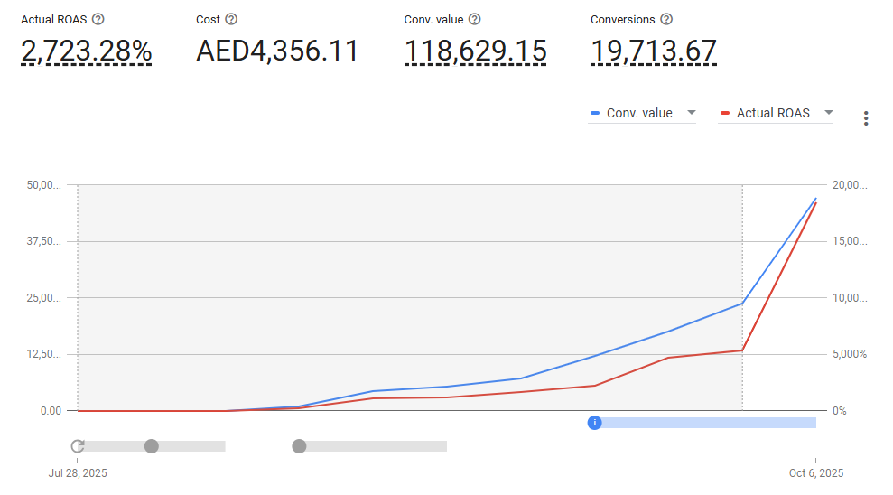Click the help icon beside Actual ROAS heading

(98, 19)
